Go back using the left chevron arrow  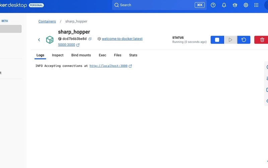39,40
